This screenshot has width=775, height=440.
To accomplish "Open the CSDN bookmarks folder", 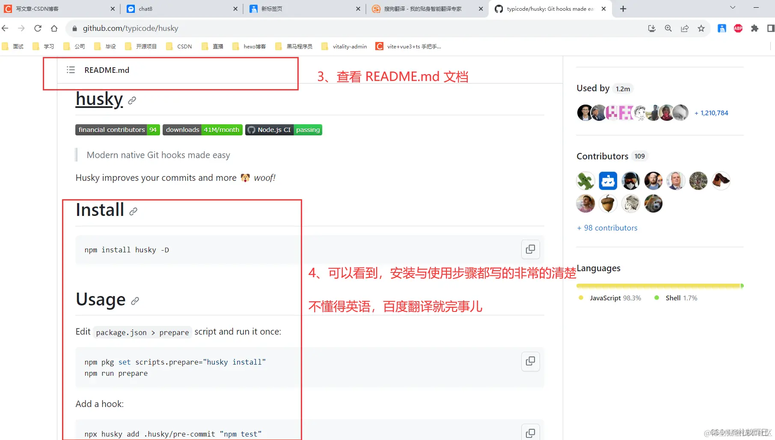I will click(184, 46).
